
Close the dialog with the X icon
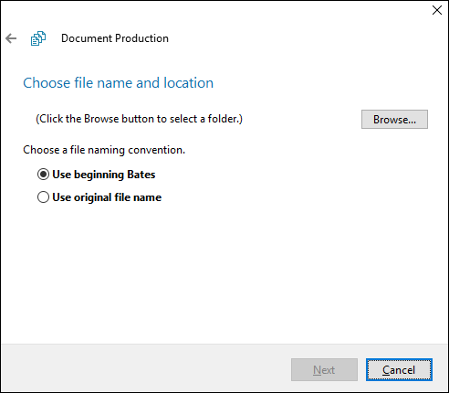pos(437,10)
